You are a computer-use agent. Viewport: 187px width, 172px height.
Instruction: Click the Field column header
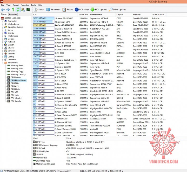pos(49,138)
